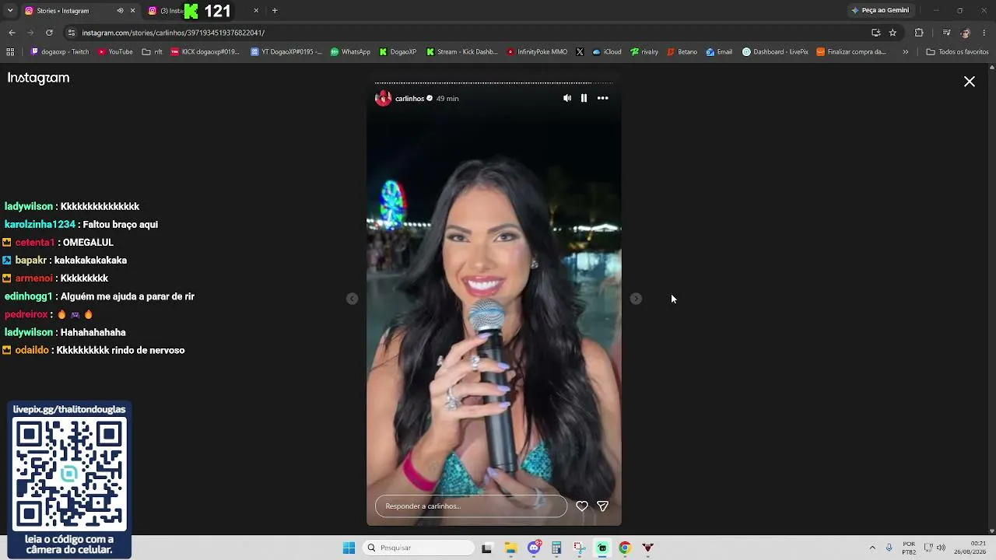Open the X (Twitter) bookmark icon

tap(580, 52)
